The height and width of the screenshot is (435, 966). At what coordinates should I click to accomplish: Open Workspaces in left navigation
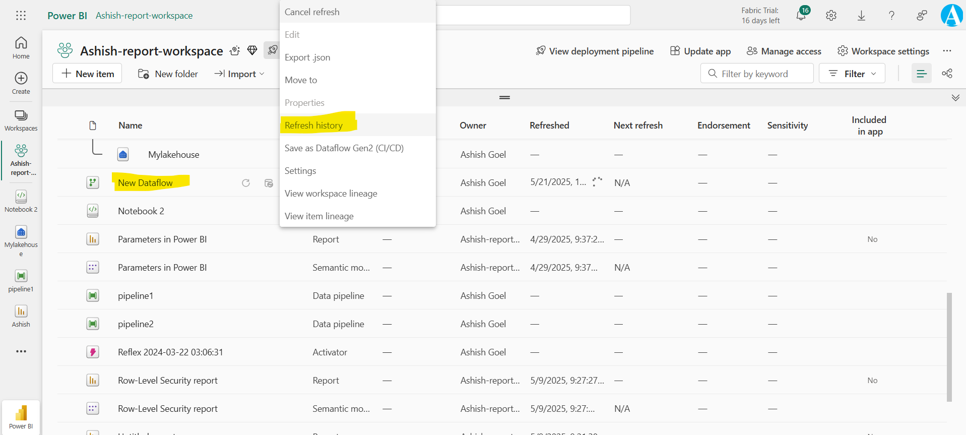pyautogui.click(x=21, y=120)
